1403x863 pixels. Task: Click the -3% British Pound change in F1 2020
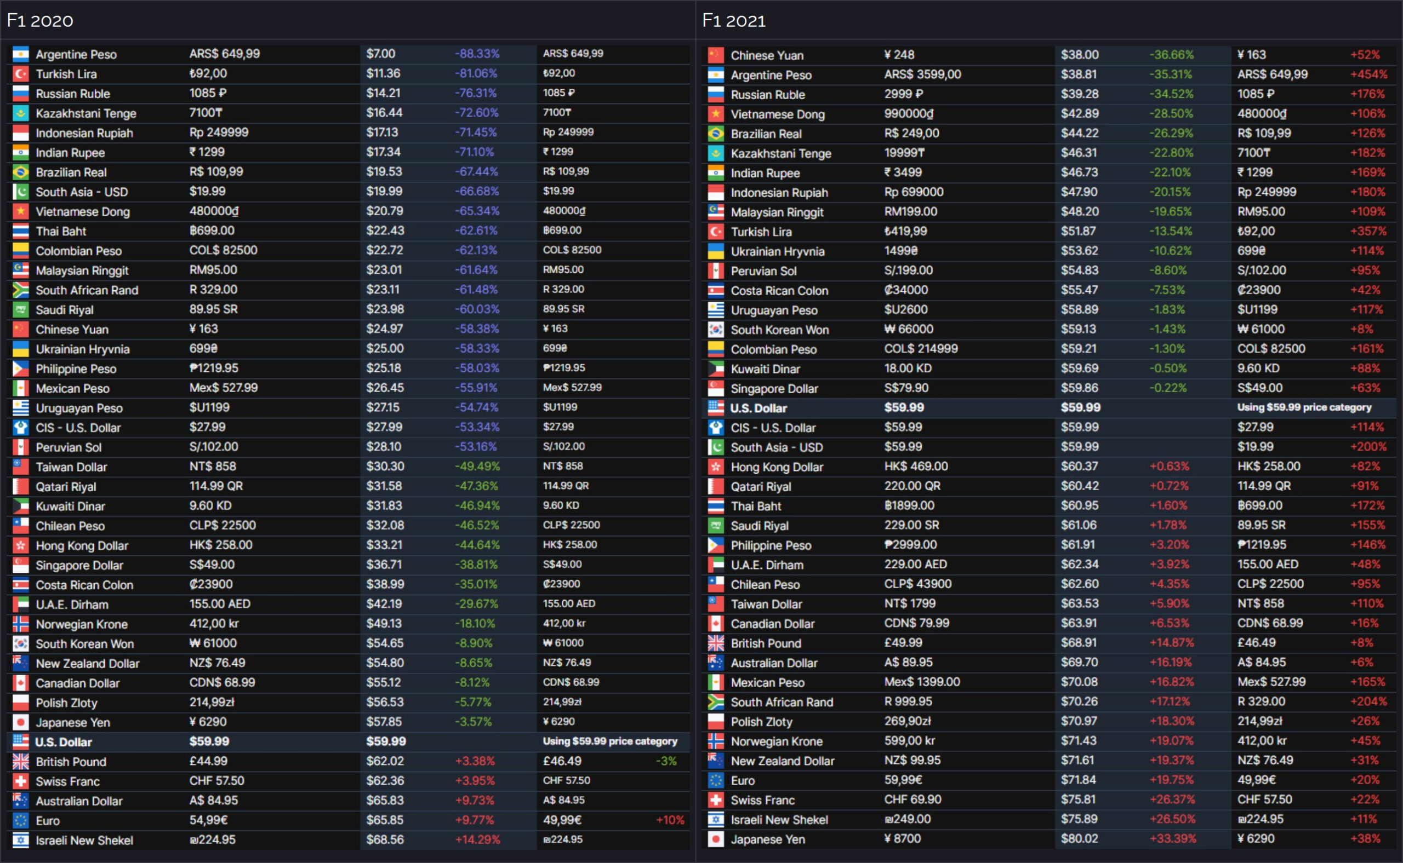coord(666,761)
